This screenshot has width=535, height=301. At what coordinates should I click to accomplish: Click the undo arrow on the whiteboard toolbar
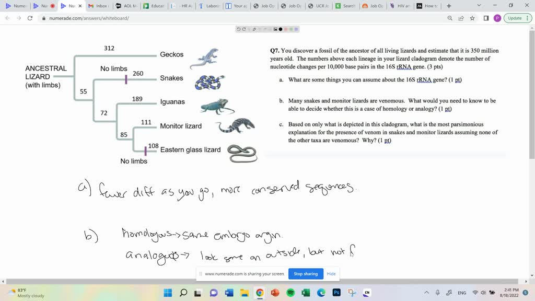[x=238, y=29]
